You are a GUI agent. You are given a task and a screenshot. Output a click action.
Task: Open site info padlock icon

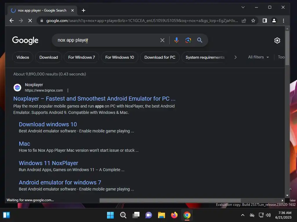coord(42,21)
